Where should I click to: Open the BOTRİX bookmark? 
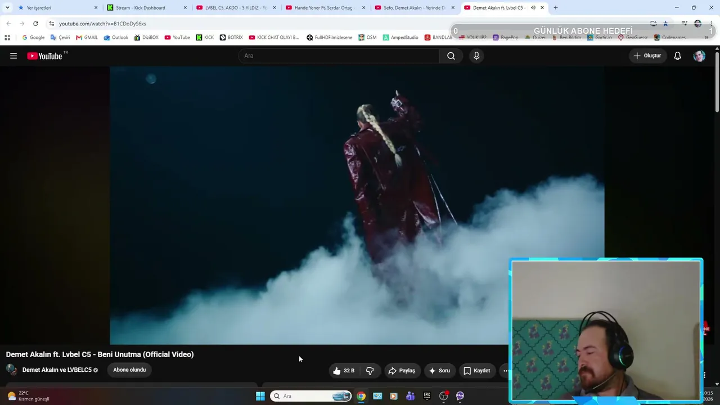point(231,38)
